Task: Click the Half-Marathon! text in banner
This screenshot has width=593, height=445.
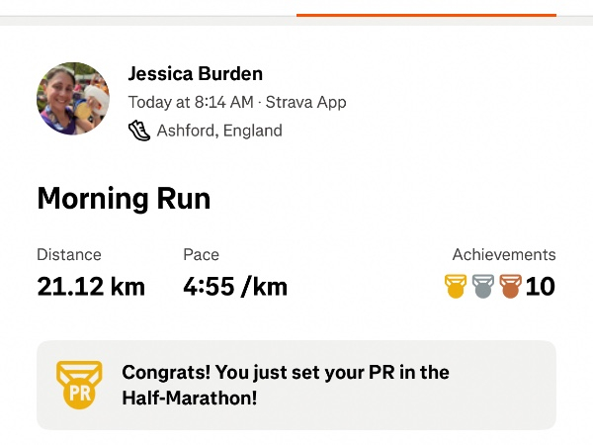Action: 187,398
